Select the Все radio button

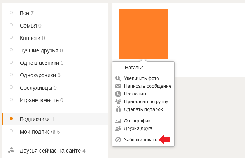(11, 12)
